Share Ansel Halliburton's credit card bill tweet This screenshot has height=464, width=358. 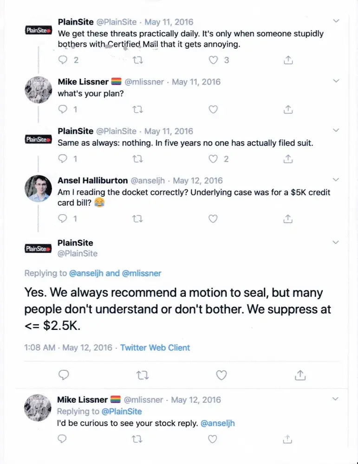tap(288, 219)
